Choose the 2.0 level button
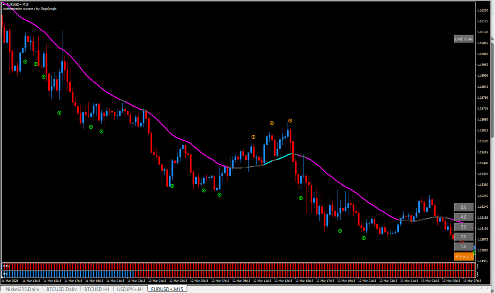Viewport: 495px width, 293px height. 463,236
